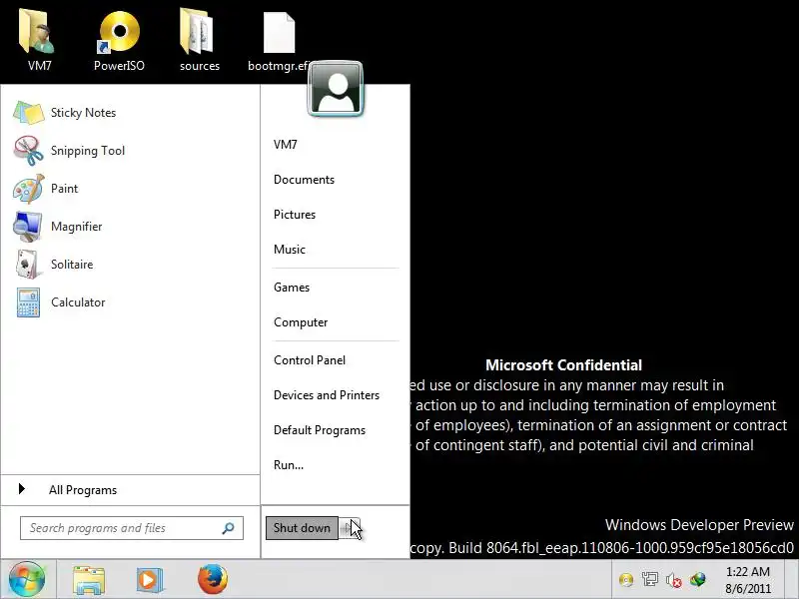This screenshot has width=799, height=599.
Task: Click the user account picture
Action: point(336,89)
